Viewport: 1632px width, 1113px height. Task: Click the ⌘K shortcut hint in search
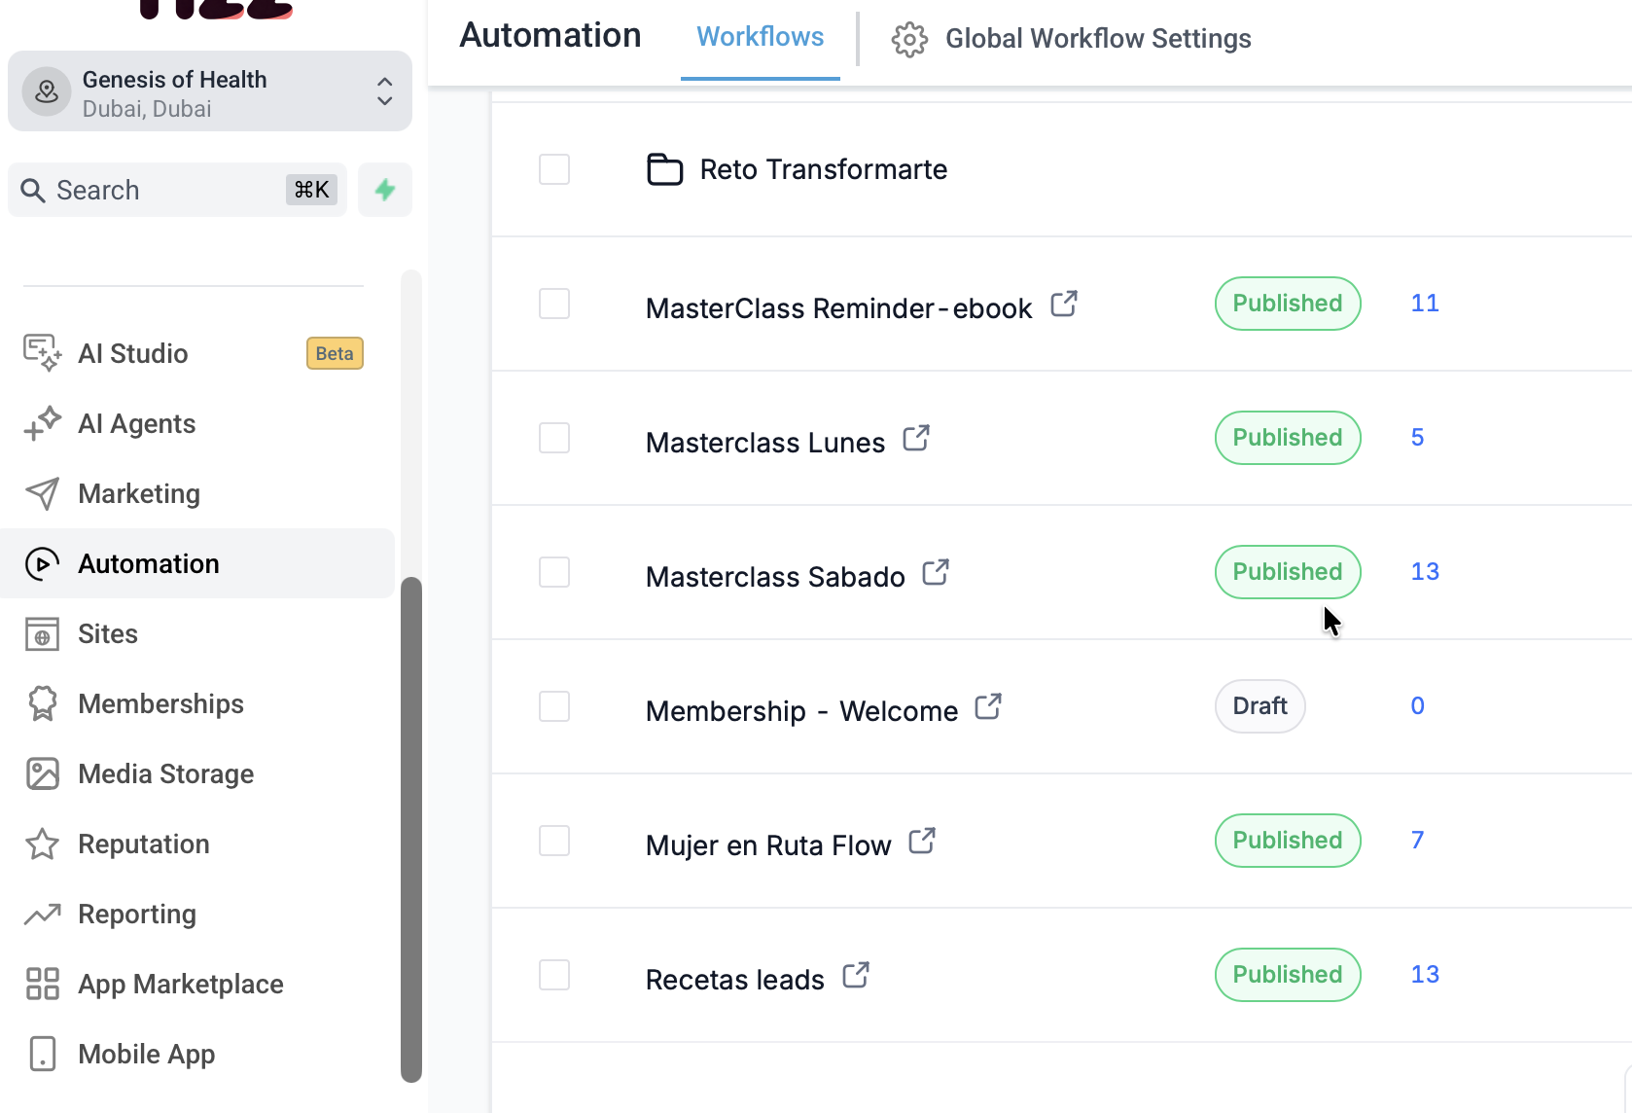(311, 190)
